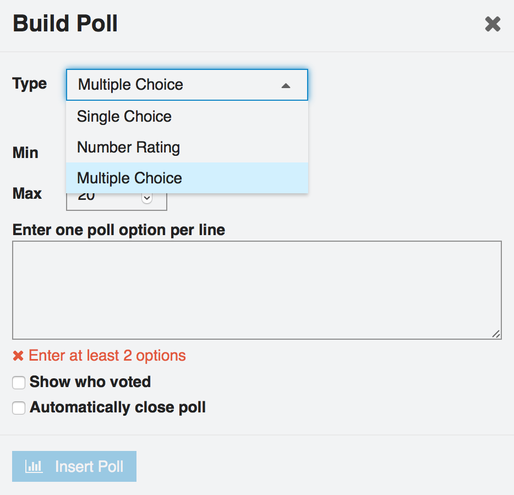The width and height of the screenshot is (514, 495).
Task: Focus the poll options text area
Action: coord(256,290)
